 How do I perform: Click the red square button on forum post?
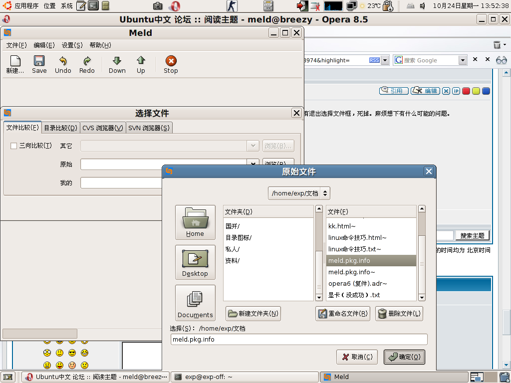pyautogui.click(x=466, y=91)
